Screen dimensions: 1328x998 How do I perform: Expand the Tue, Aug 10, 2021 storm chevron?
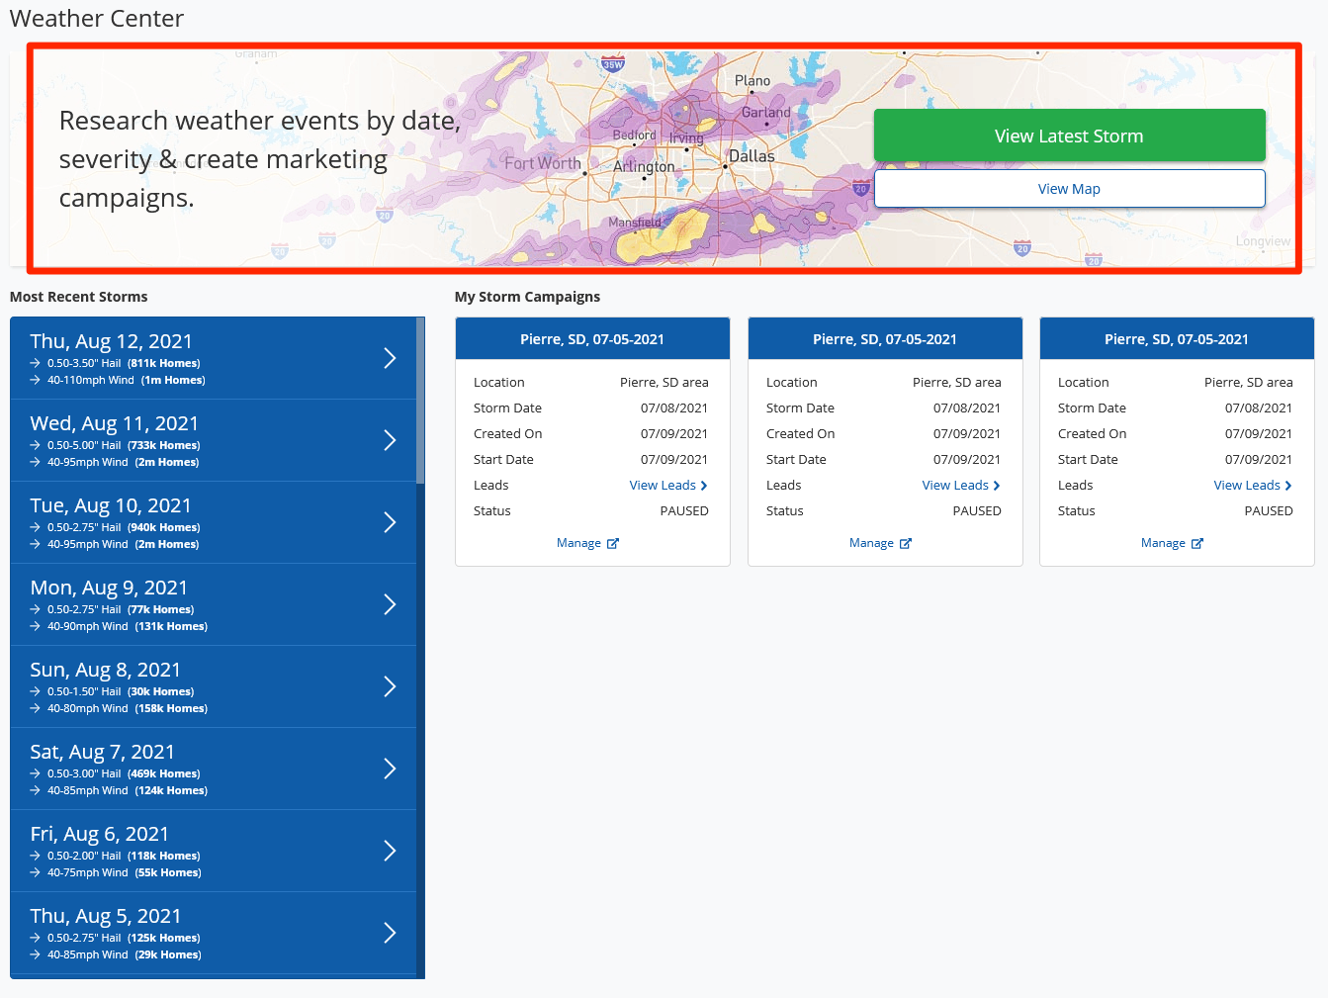[390, 522]
